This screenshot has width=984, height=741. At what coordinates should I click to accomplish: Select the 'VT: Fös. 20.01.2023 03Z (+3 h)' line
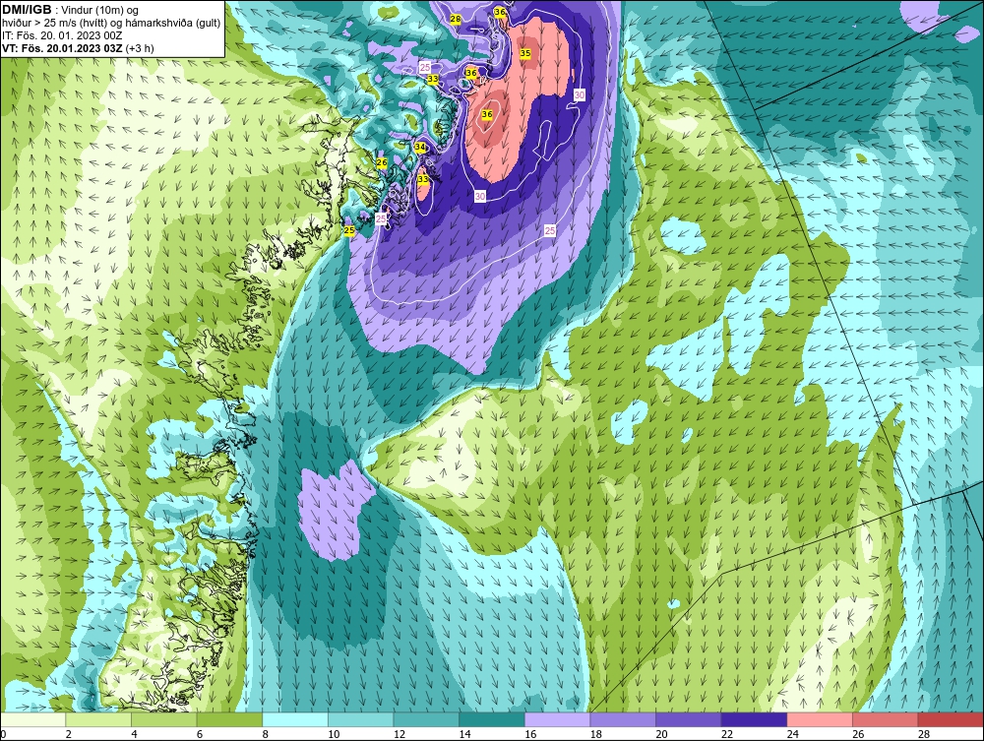pos(78,47)
